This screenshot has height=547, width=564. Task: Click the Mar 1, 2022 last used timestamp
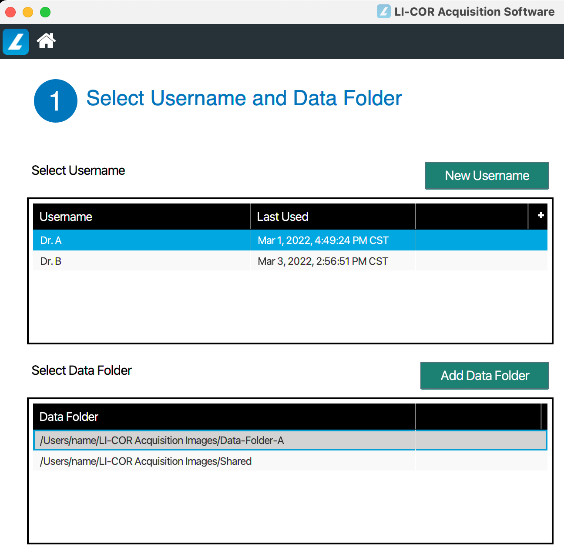323,240
